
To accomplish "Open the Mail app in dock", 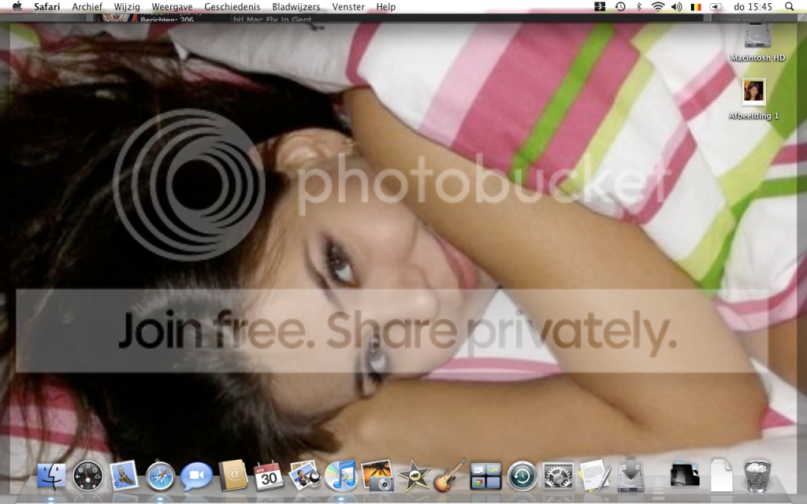I will point(124,476).
